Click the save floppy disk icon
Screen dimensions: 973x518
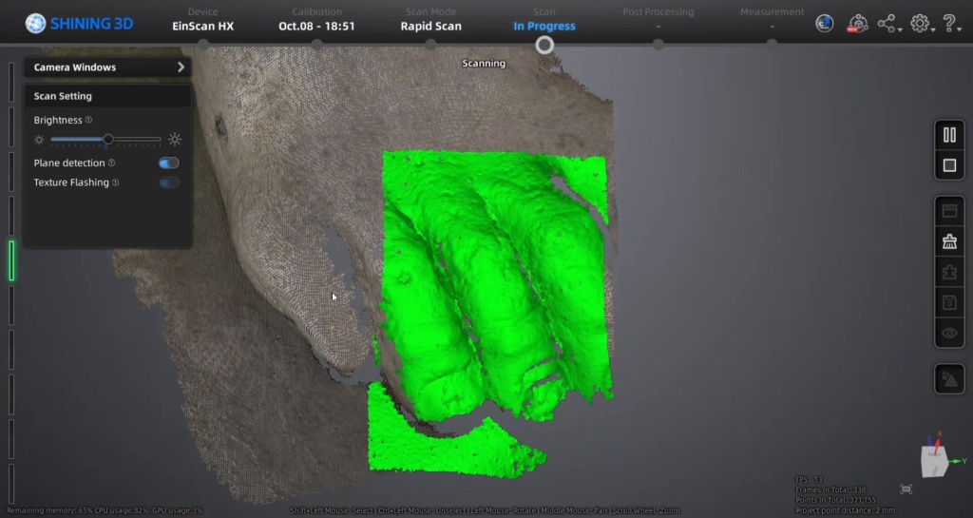(949, 303)
